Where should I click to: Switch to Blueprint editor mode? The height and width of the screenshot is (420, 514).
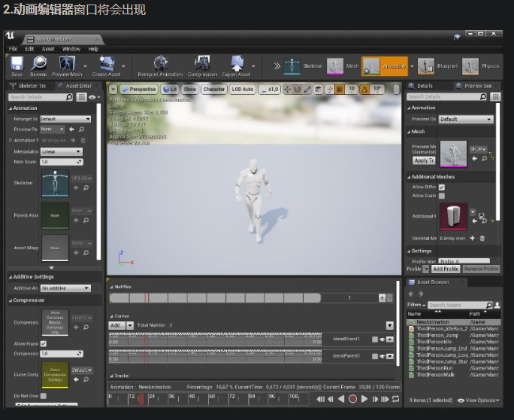tap(437, 66)
